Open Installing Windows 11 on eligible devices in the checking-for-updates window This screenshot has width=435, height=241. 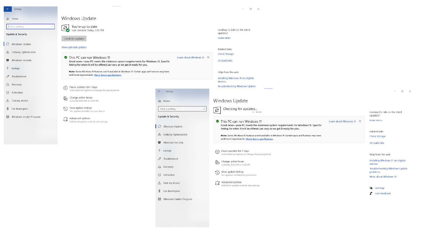click(x=387, y=162)
